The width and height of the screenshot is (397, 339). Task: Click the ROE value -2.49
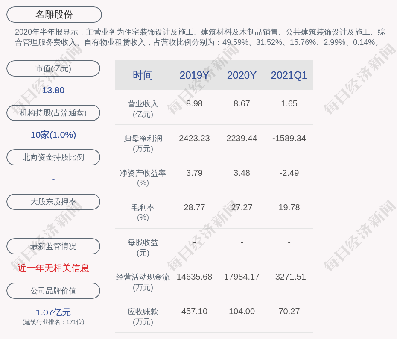tap(289, 173)
